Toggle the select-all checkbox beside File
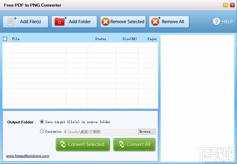Image resolution: width=237 pixels, height=164 pixels. click(x=5, y=39)
